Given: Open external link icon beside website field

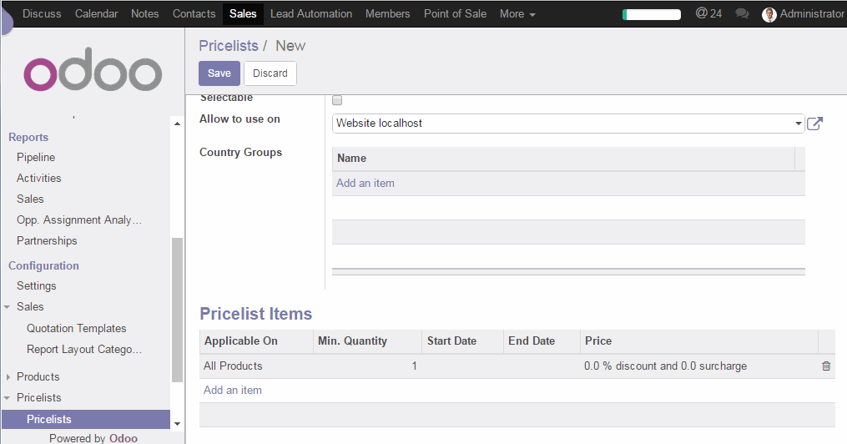Looking at the screenshot, I should point(814,124).
